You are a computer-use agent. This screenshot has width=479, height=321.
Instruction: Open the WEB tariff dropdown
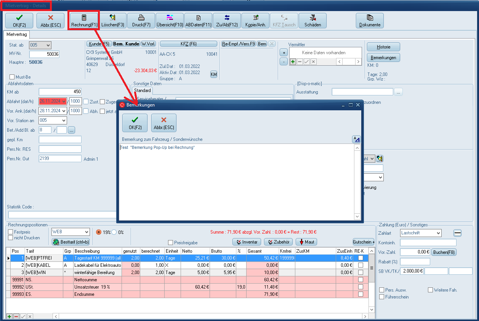tap(86, 232)
